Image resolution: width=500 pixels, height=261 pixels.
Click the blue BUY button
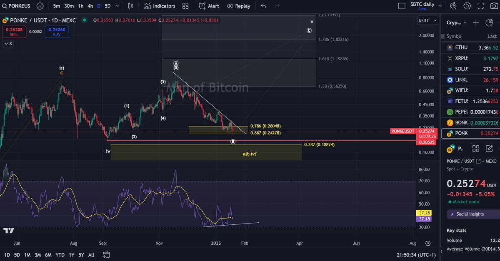click(x=57, y=32)
